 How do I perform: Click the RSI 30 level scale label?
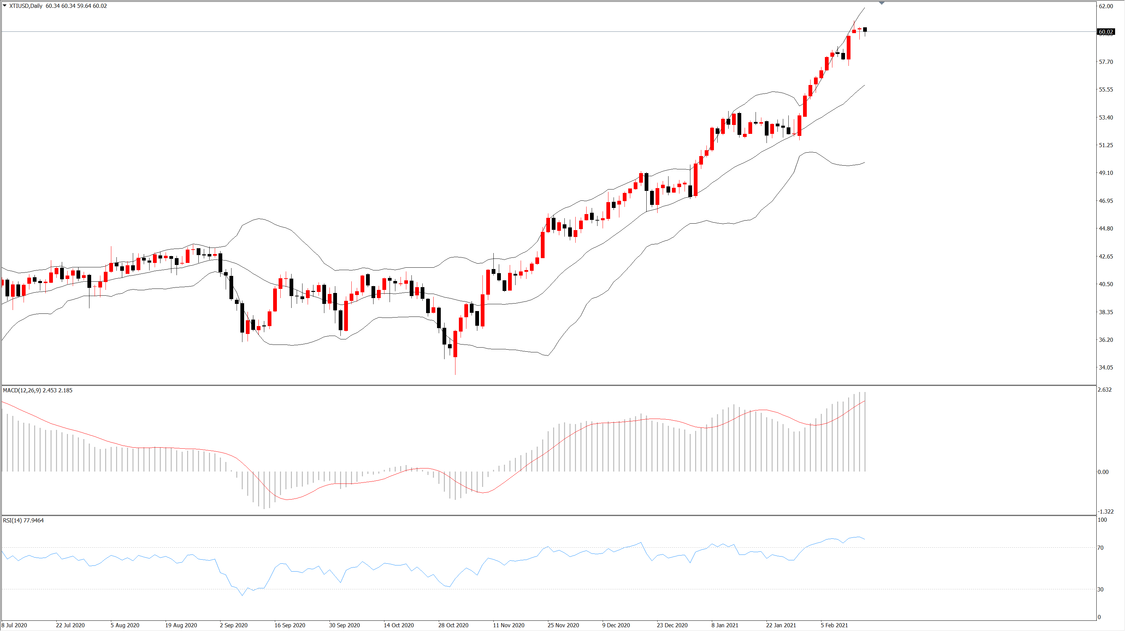[1100, 589]
